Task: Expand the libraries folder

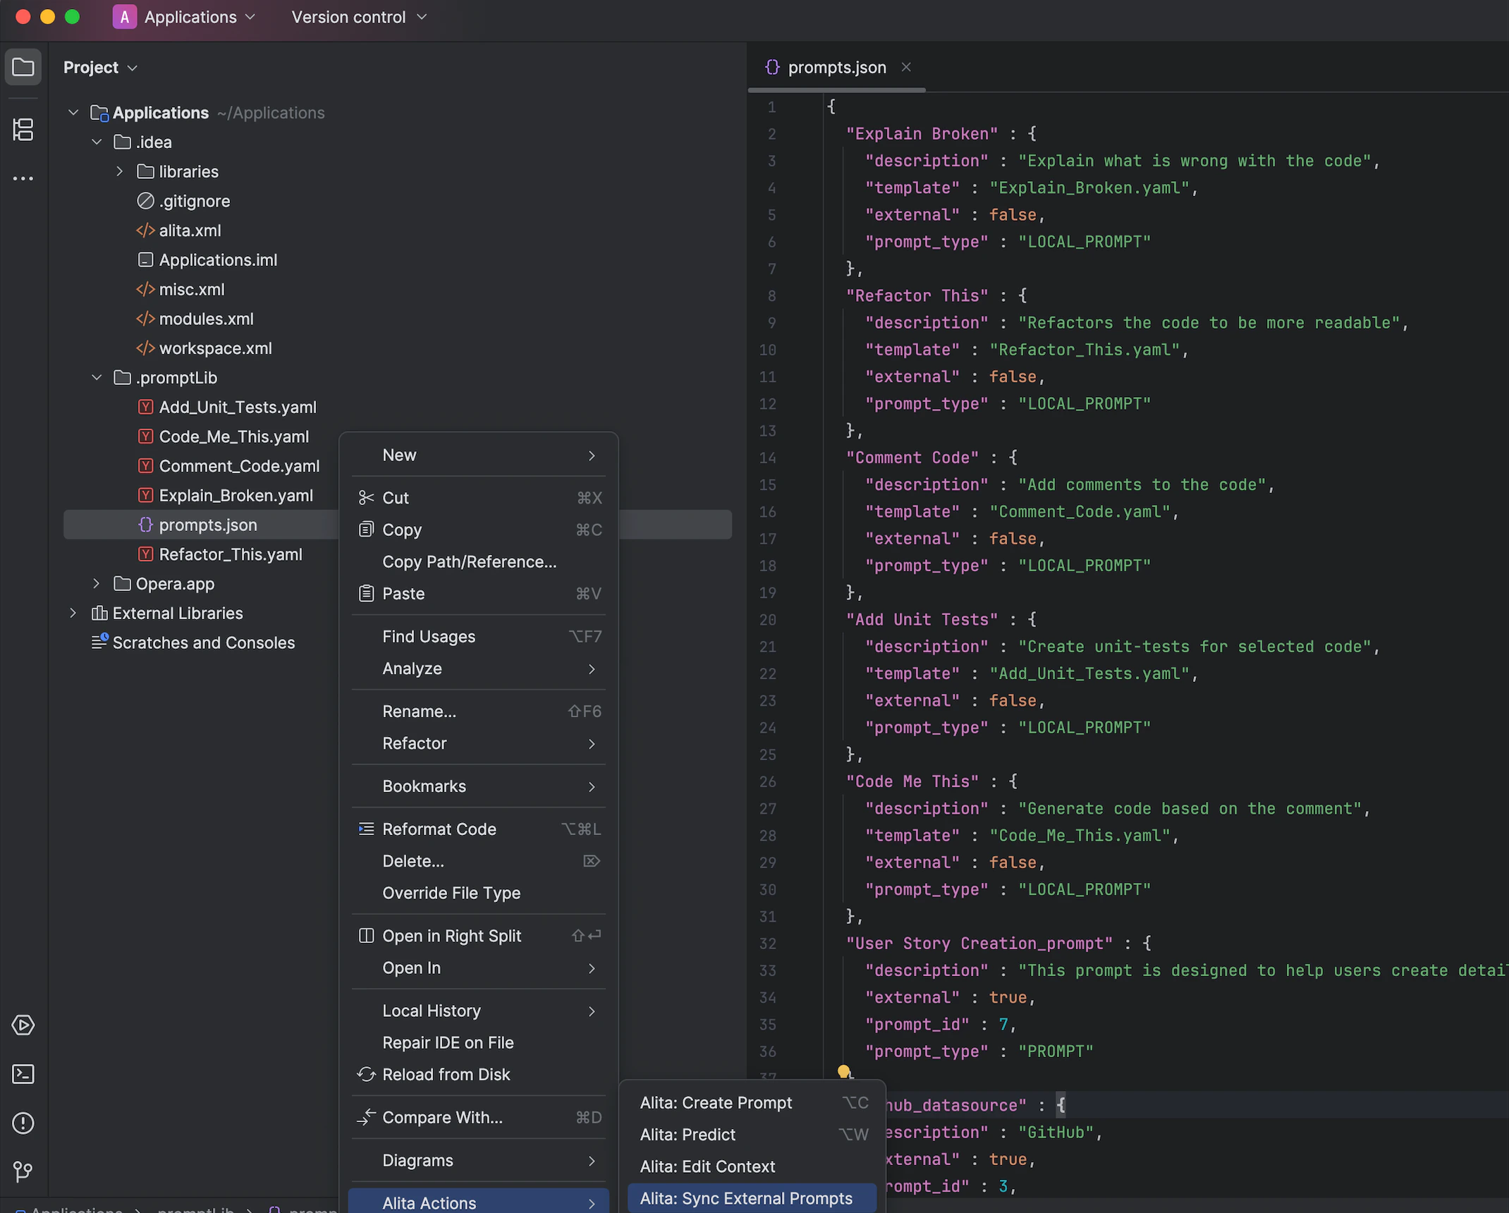Action: click(119, 171)
